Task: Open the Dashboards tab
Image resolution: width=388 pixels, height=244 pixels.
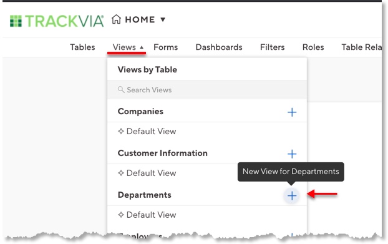Action: point(219,47)
